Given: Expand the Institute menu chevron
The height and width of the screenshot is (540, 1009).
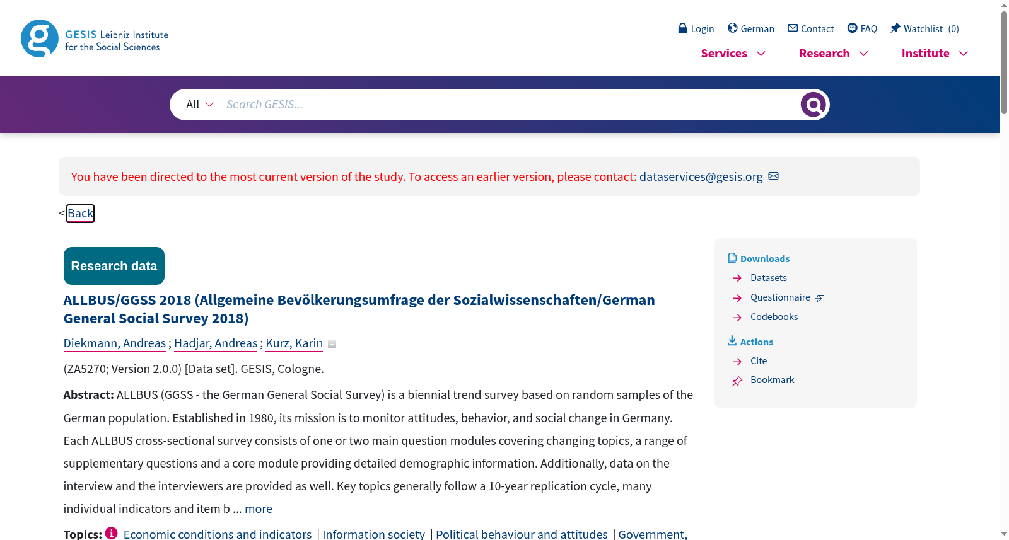Looking at the screenshot, I should [x=964, y=54].
